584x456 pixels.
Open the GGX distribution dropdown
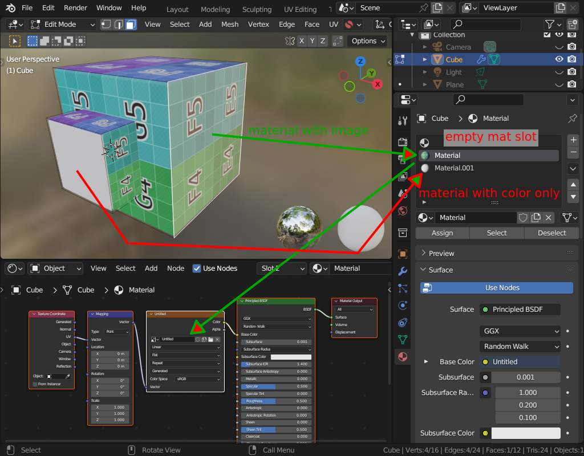pos(520,331)
